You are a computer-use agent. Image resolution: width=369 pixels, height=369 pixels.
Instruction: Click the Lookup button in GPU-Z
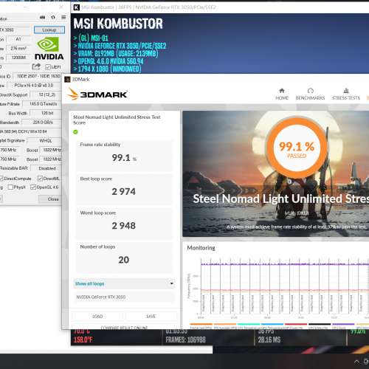(x=49, y=30)
